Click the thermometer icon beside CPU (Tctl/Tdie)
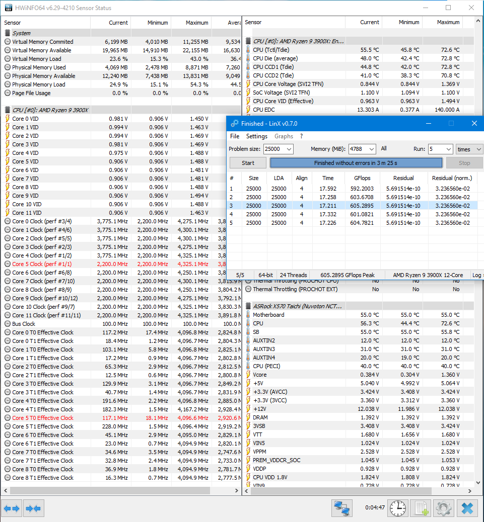The image size is (484, 522). click(x=248, y=50)
